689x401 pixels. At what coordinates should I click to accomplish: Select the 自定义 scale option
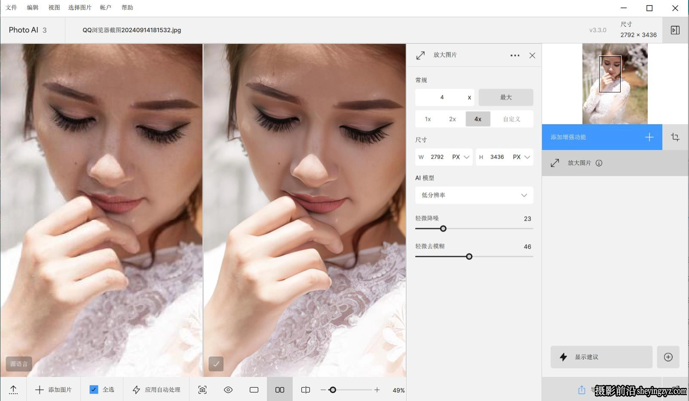pos(511,119)
